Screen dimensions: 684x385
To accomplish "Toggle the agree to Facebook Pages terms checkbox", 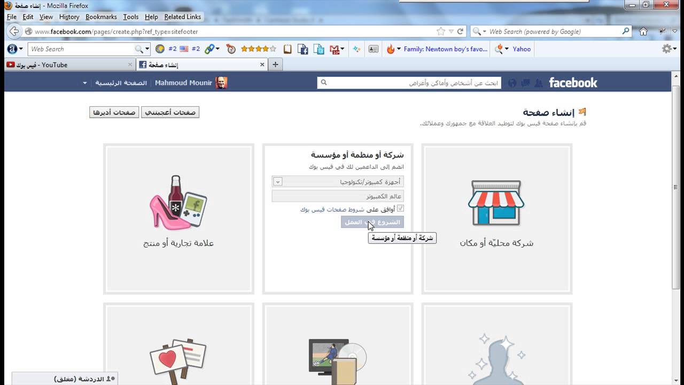I will 400,209.
